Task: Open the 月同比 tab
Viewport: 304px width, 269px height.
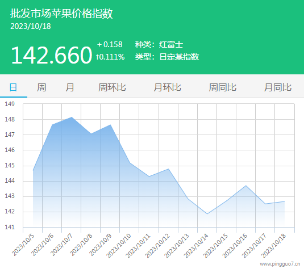Action: tap(278, 87)
